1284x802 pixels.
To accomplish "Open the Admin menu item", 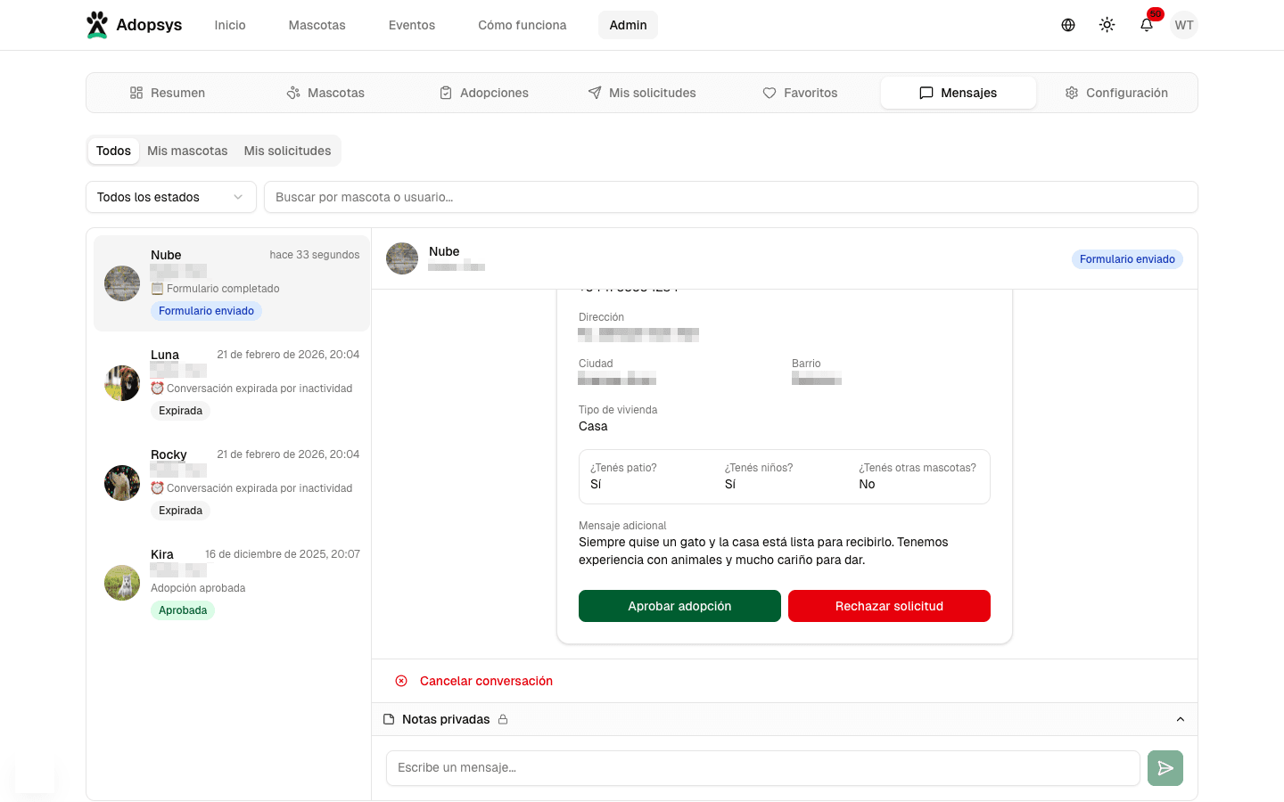I will click(628, 25).
